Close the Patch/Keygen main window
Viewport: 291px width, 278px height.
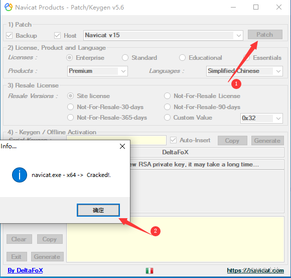tap(279, 7)
